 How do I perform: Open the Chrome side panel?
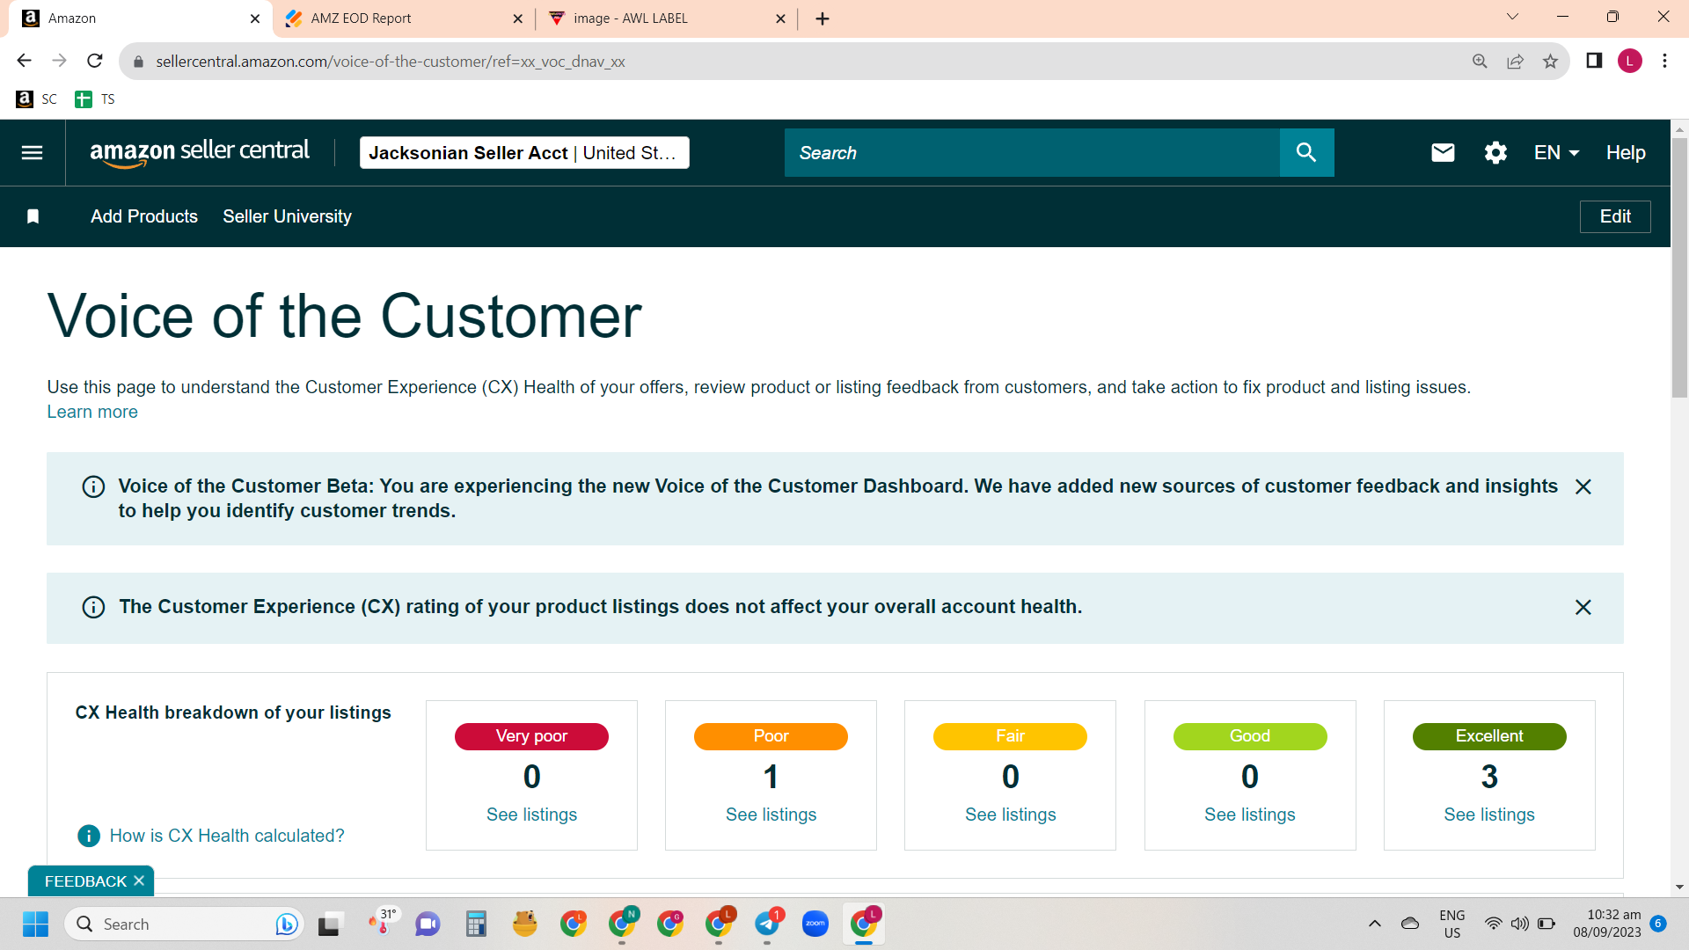(1594, 61)
